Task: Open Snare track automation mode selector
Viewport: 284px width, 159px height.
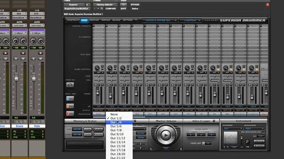Action: (x=20, y=26)
